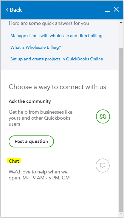Click the vertical scrollbar thumb
124x218 pixels.
[121, 130]
